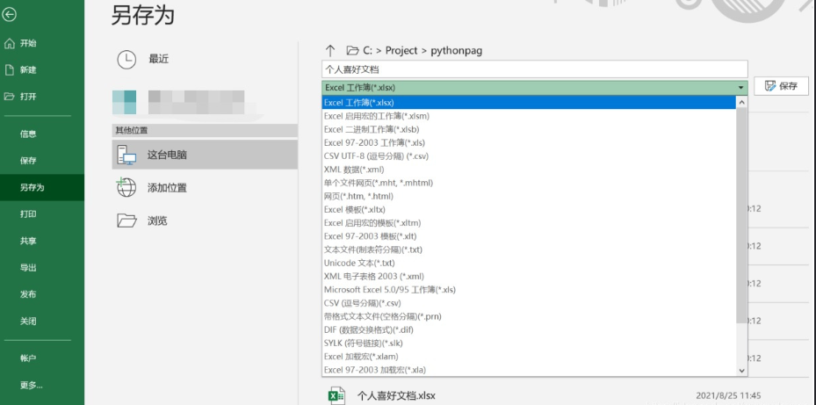Click the list scrollbar down arrow
The width and height of the screenshot is (816, 405).
click(742, 371)
